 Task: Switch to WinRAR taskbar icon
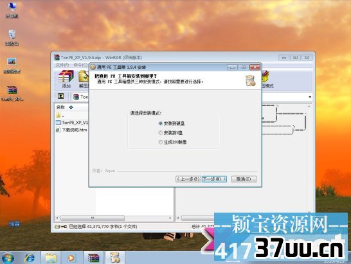click(x=93, y=258)
